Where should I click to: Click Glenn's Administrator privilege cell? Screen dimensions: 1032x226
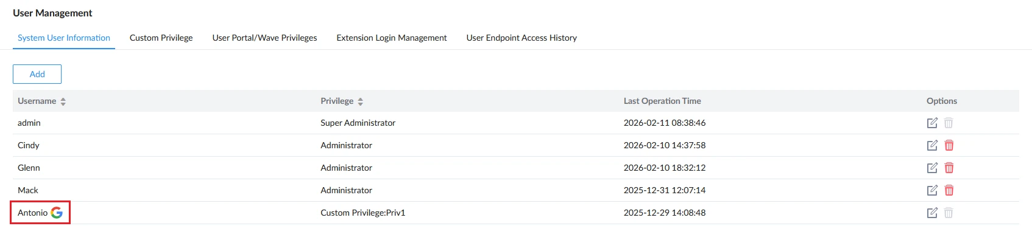[x=347, y=168]
